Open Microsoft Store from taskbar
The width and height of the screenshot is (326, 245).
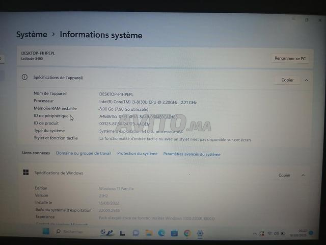(x=174, y=233)
